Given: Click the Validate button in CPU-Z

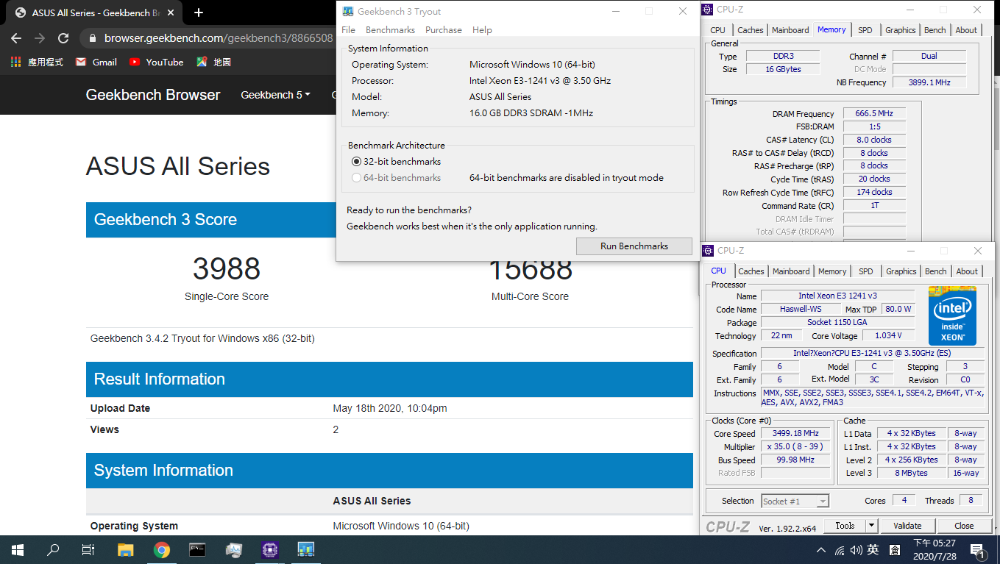Looking at the screenshot, I should (907, 526).
